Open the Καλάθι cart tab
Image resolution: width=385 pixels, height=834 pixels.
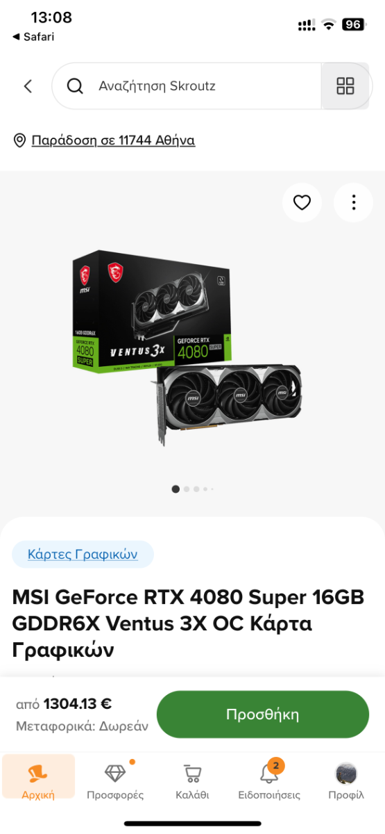192,782
